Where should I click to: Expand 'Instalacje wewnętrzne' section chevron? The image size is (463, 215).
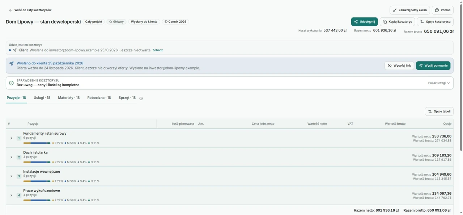pos(11,176)
